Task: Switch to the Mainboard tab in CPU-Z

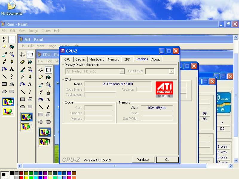Action: coord(97,59)
